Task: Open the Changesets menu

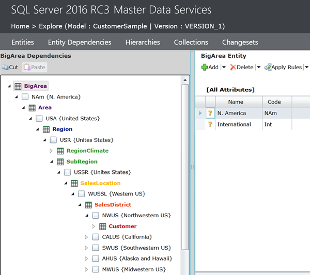Action: [240, 42]
